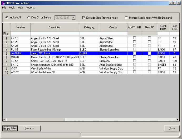Open the Tools menu
This screenshot has width=182, height=139.
(x=12, y=8)
